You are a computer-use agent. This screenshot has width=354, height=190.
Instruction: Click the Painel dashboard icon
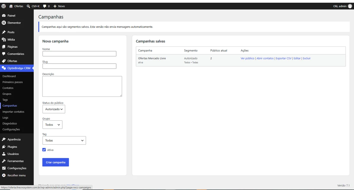4,16
